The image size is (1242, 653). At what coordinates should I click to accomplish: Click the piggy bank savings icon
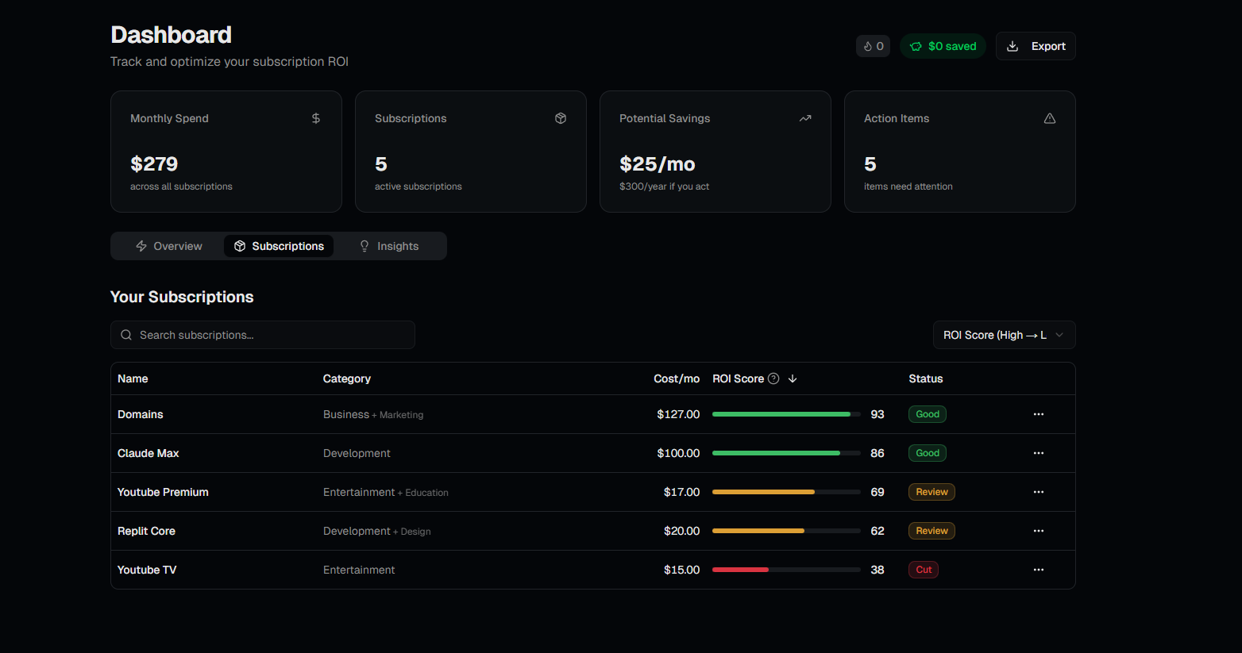tap(917, 45)
